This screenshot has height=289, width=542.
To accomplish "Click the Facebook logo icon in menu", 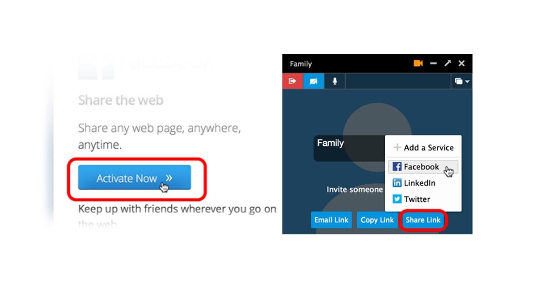I will tap(397, 167).
